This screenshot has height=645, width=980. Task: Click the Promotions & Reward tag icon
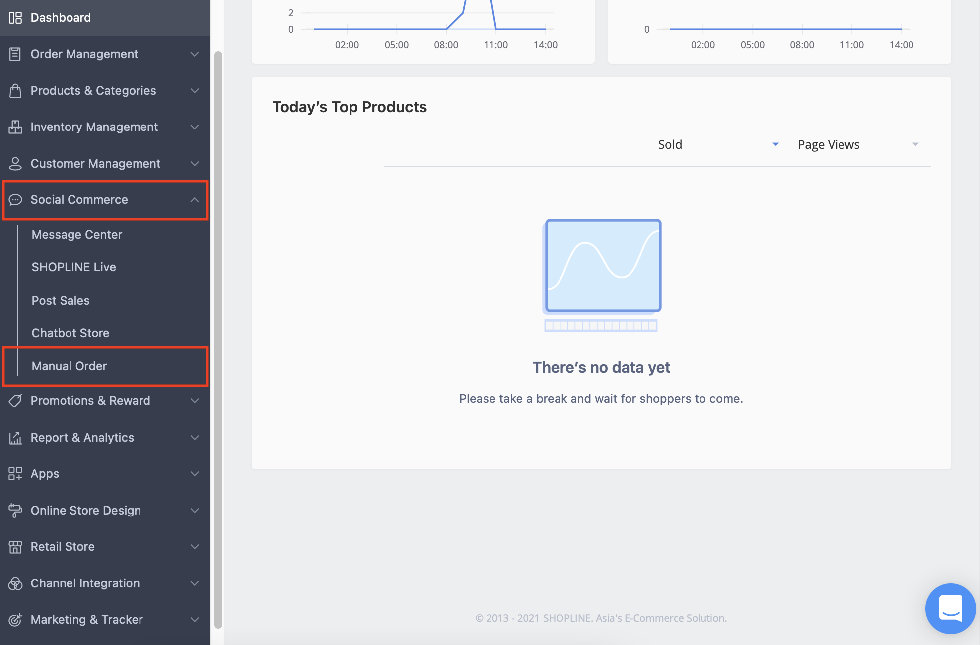pyautogui.click(x=15, y=401)
